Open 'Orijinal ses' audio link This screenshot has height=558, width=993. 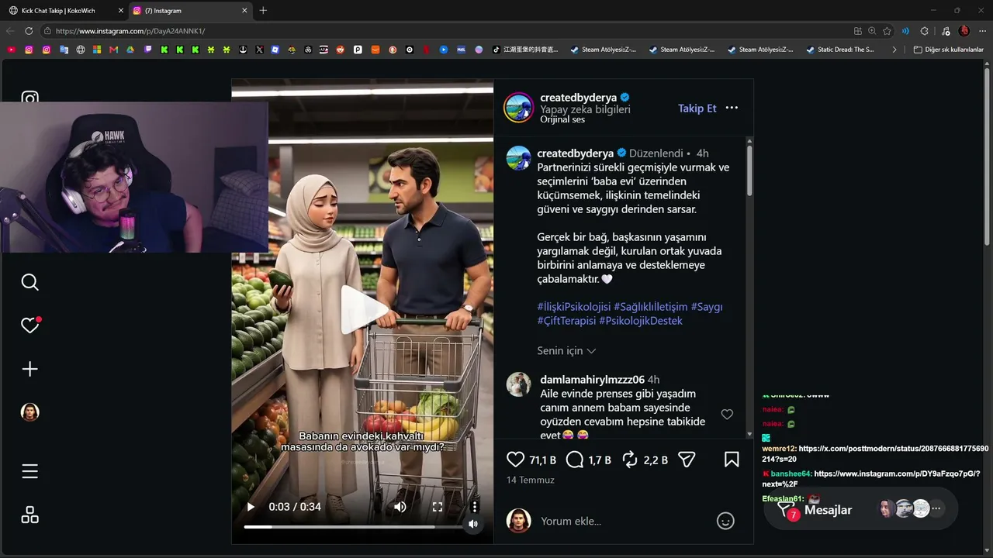pos(562,119)
